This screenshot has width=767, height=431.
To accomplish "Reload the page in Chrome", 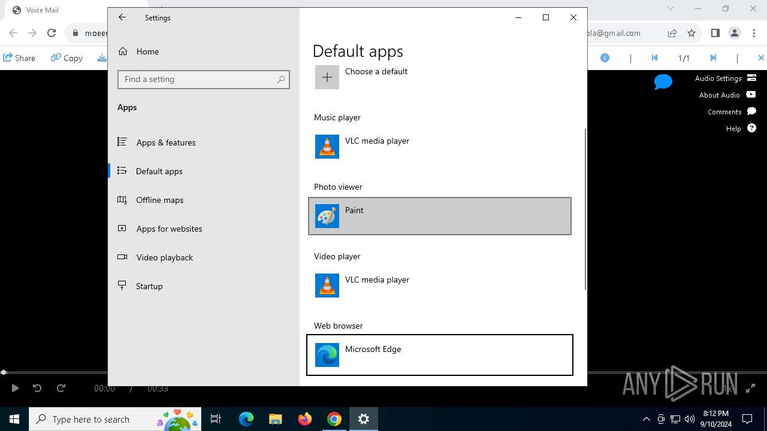I will (52, 34).
